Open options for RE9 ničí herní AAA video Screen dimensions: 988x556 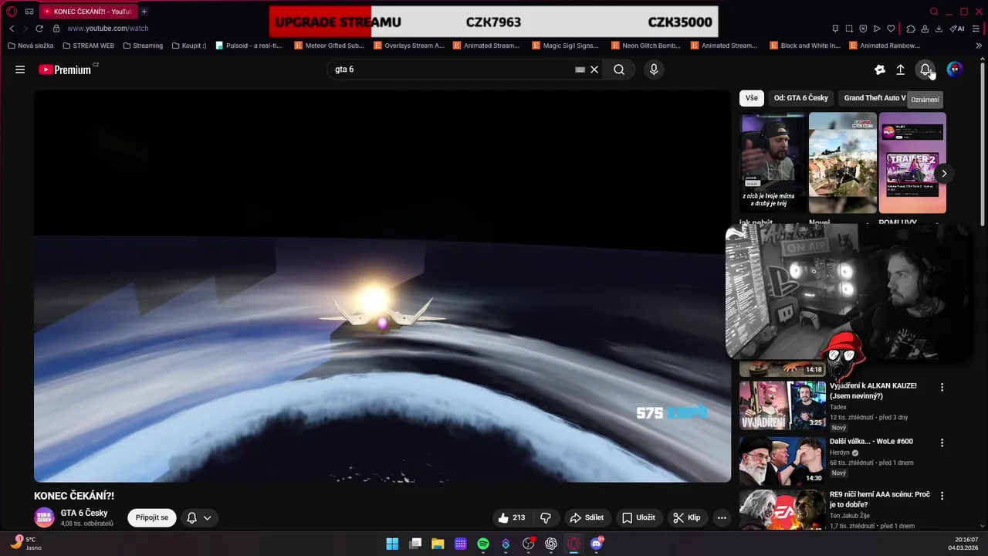(x=942, y=495)
